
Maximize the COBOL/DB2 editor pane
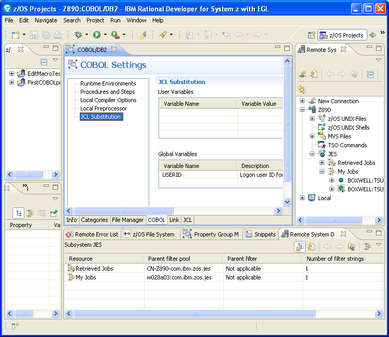(287, 49)
